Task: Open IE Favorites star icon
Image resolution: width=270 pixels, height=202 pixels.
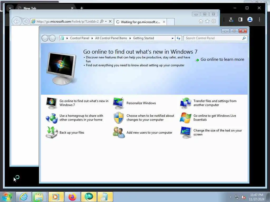Action: [207, 21]
